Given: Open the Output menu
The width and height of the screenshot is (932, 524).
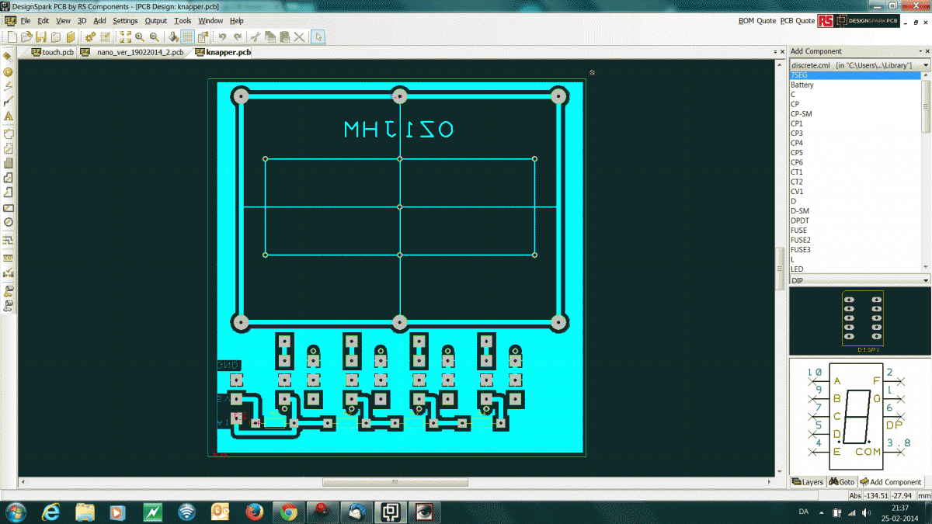Looking at the screenshot, I should point(156,21).
